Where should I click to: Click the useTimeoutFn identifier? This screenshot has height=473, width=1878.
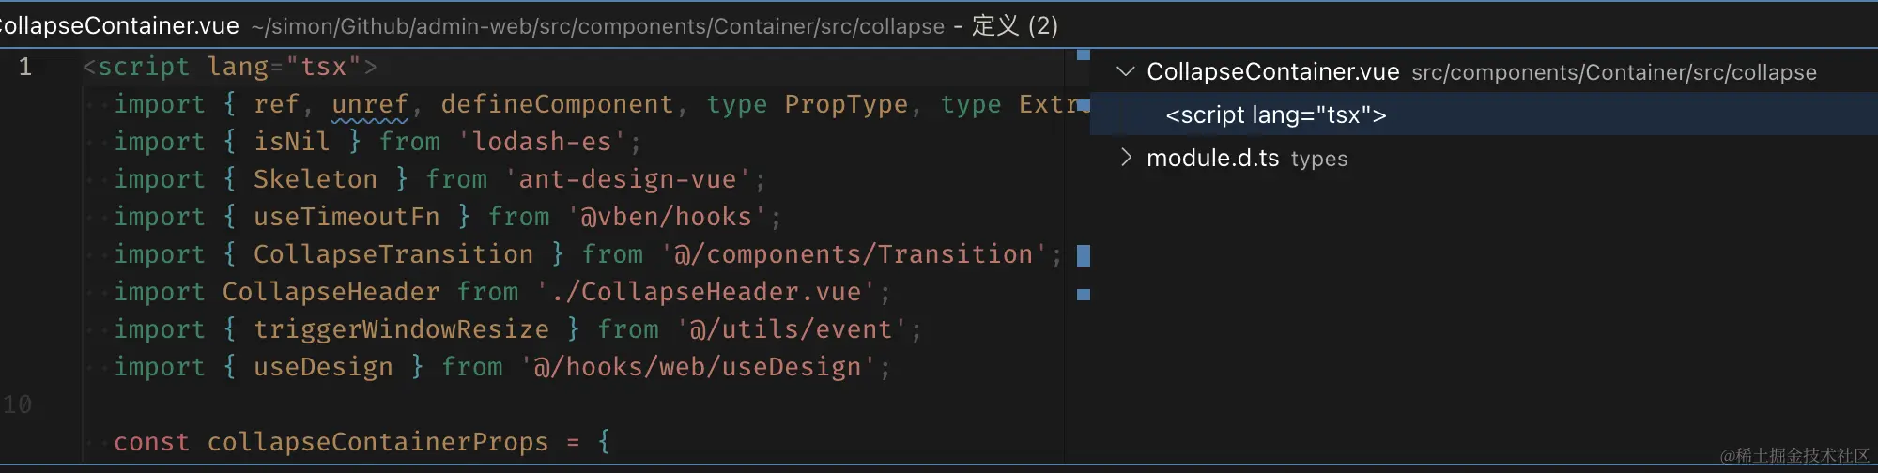pyautogui.click(x=346, y=217)
